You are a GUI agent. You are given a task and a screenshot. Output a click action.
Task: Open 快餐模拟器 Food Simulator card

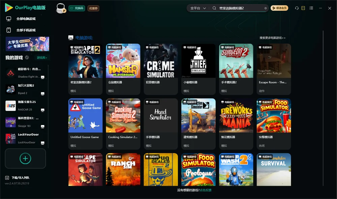(274, 124)
